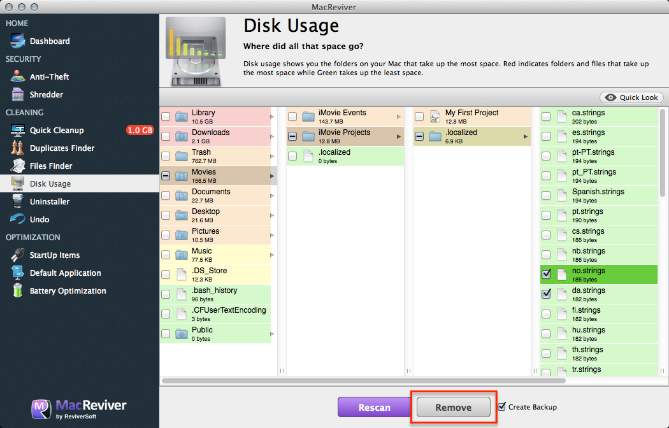Select the th.strings row text
The image size is (669, 428).
coord(587,350)
